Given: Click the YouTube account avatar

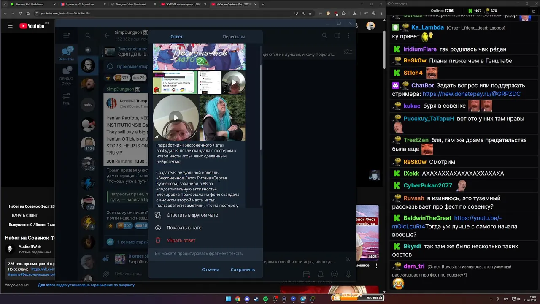Looking at the screenshot, I should 370,26.
